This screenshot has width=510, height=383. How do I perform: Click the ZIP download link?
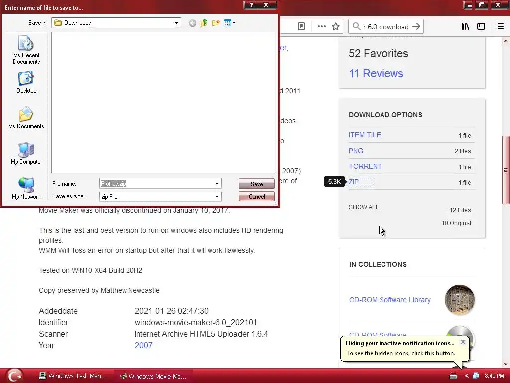(x=354, y=182)
